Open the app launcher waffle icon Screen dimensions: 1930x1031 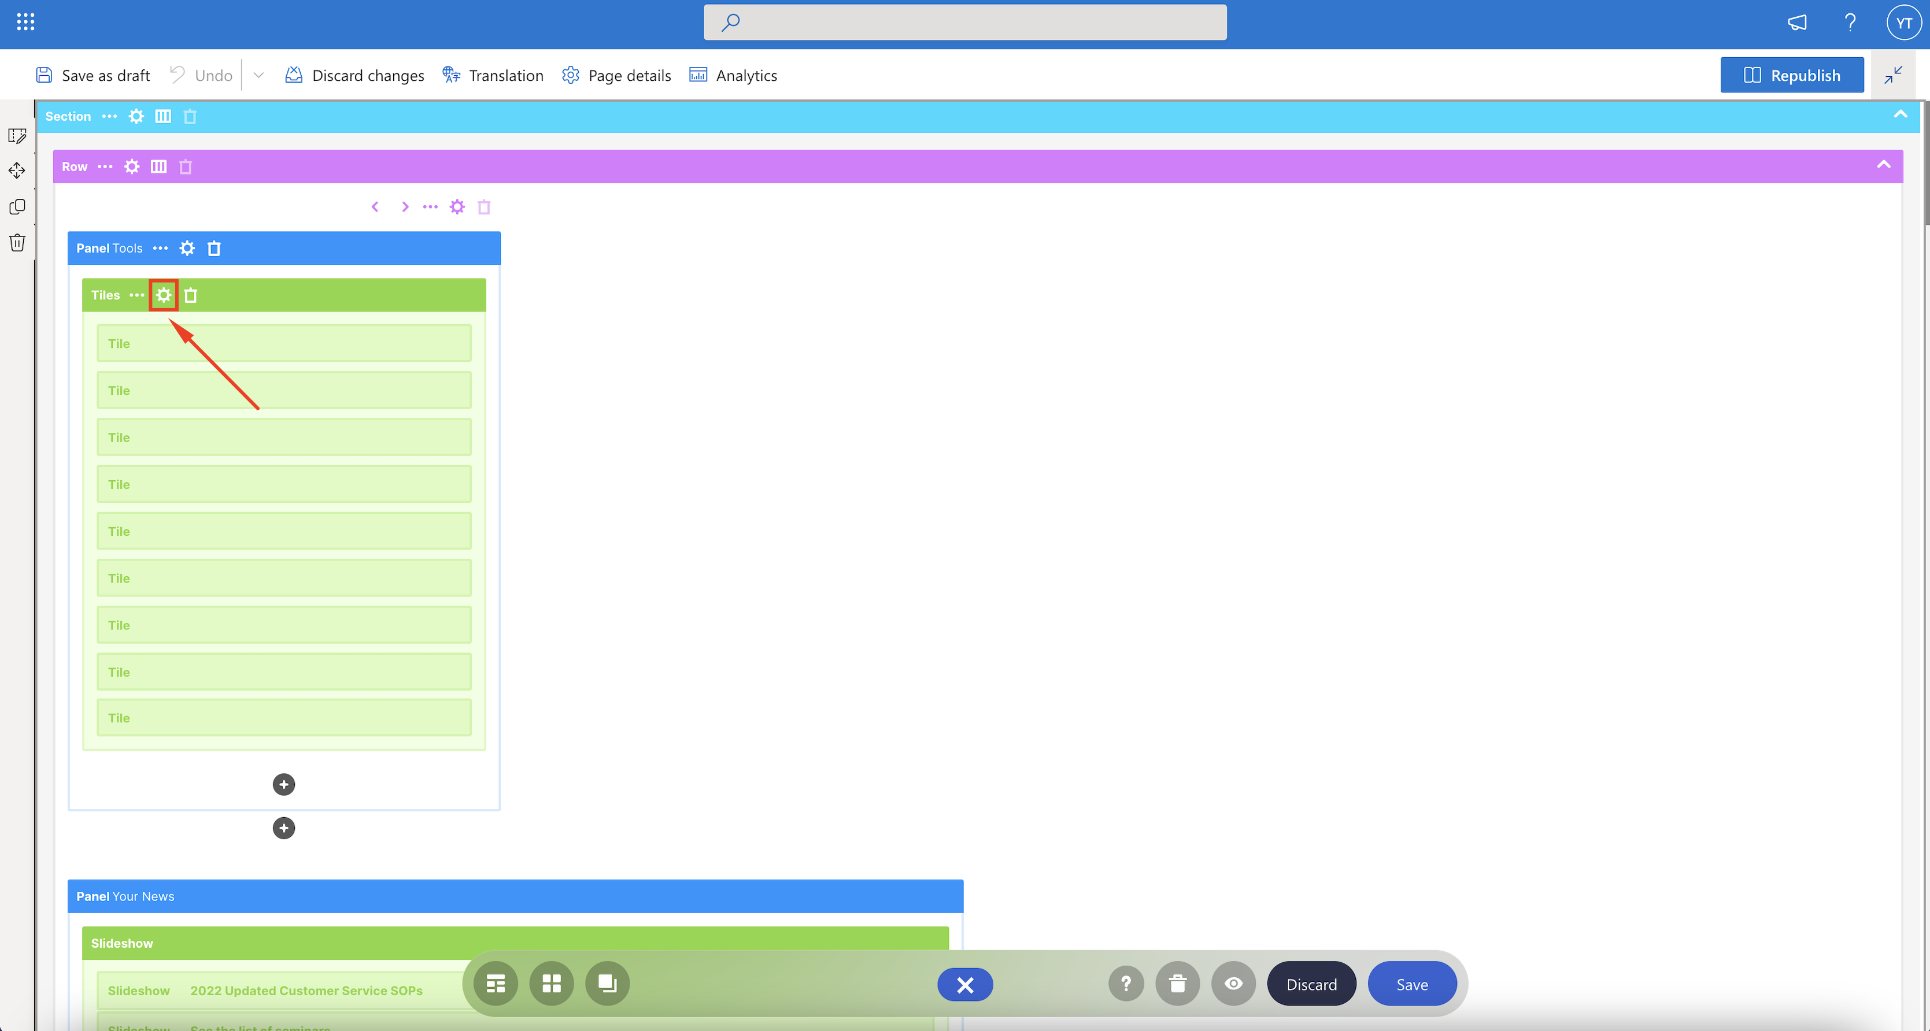coord(25,23)
